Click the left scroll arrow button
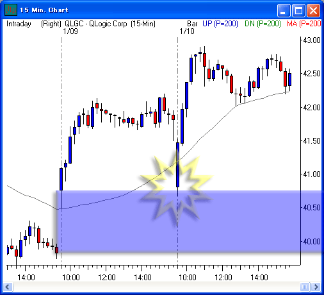Image resolution: width=324 pixels, height=295 pixels. 8,287
